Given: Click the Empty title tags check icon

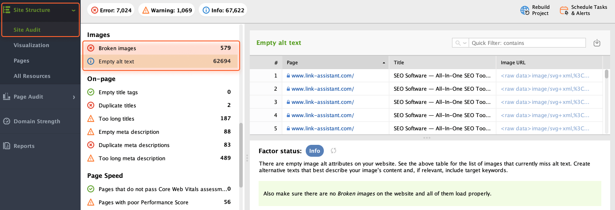Looking at the screenshot, I should pyautogui.click(x=91, y=92).
